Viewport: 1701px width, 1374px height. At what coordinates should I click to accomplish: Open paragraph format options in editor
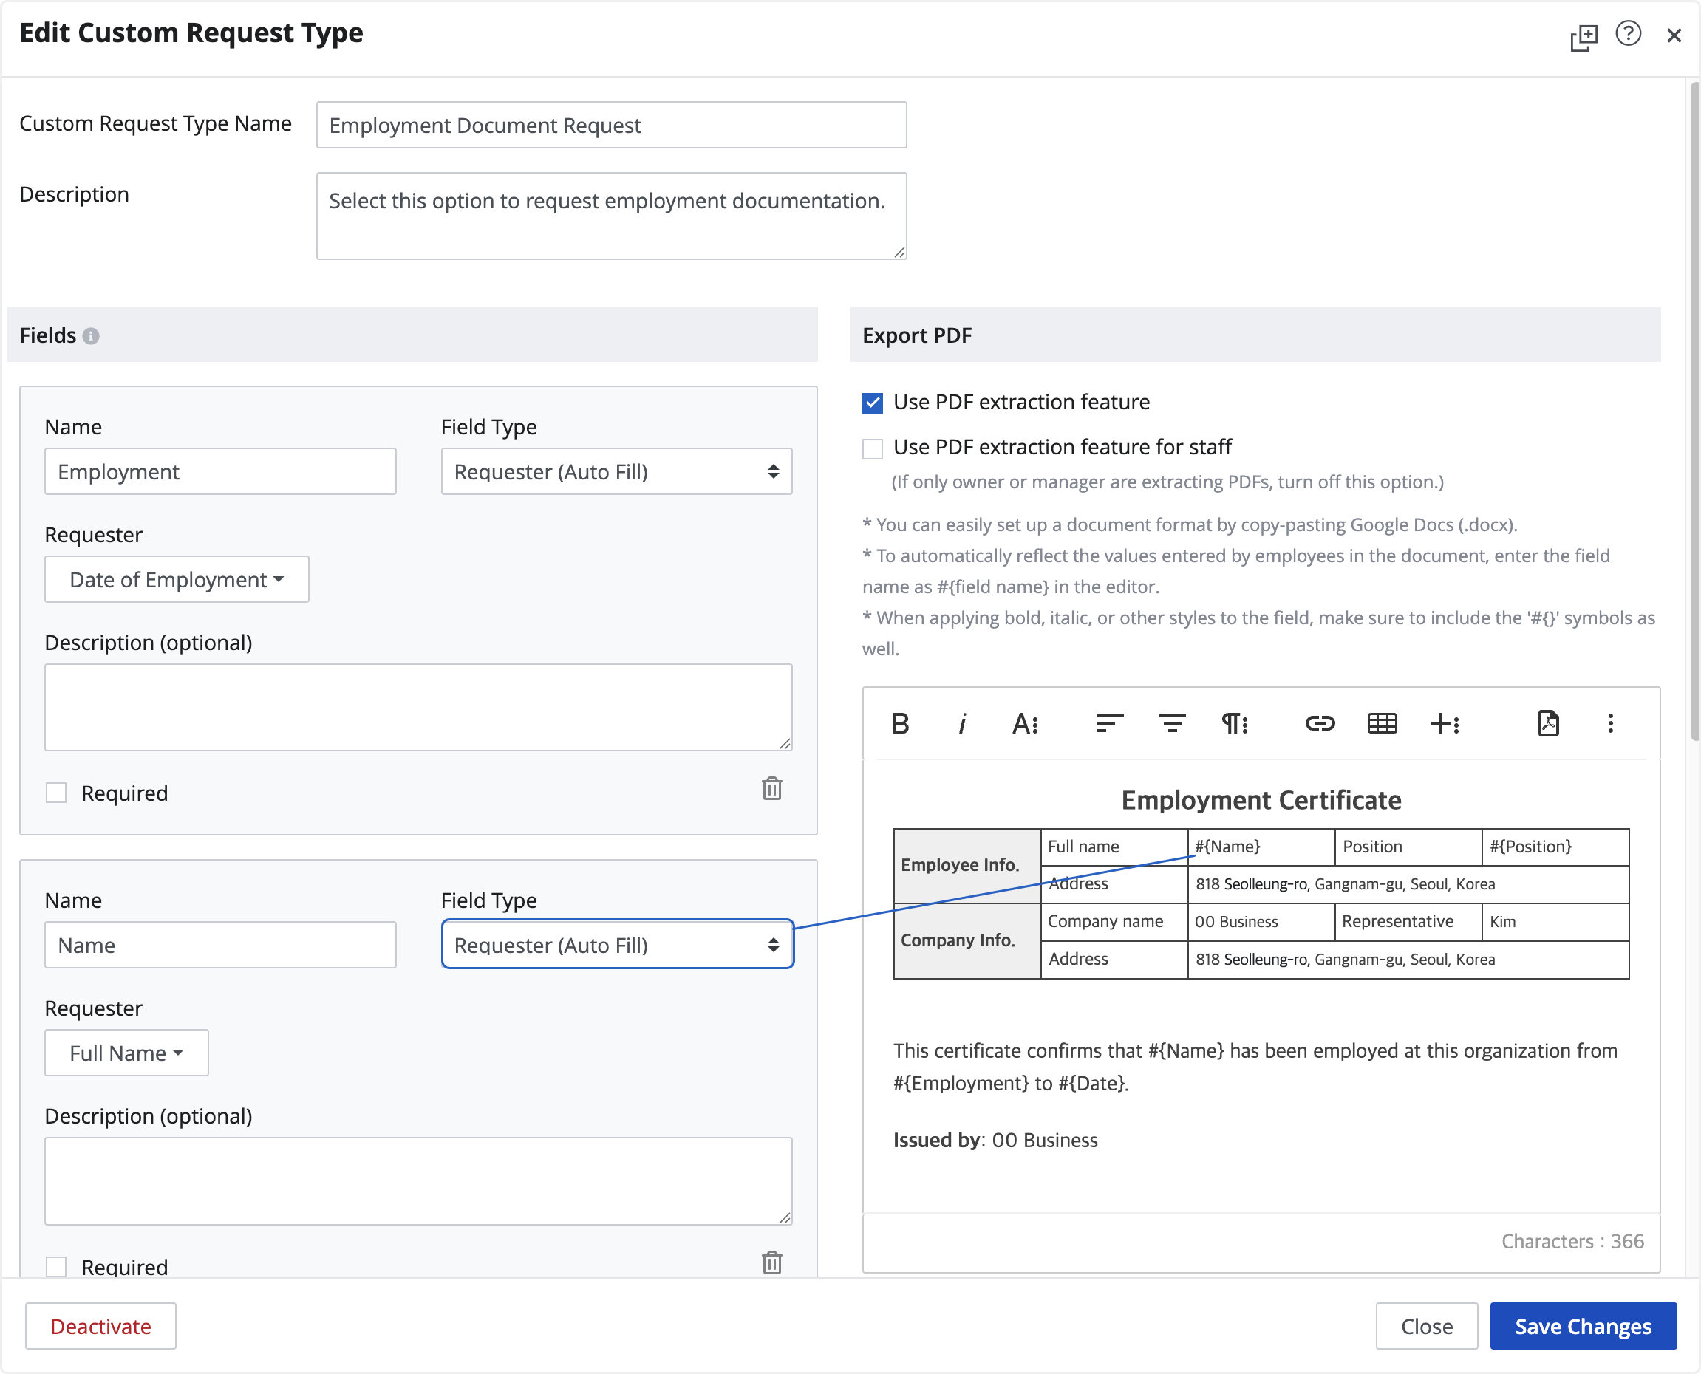pos(1235,723)
